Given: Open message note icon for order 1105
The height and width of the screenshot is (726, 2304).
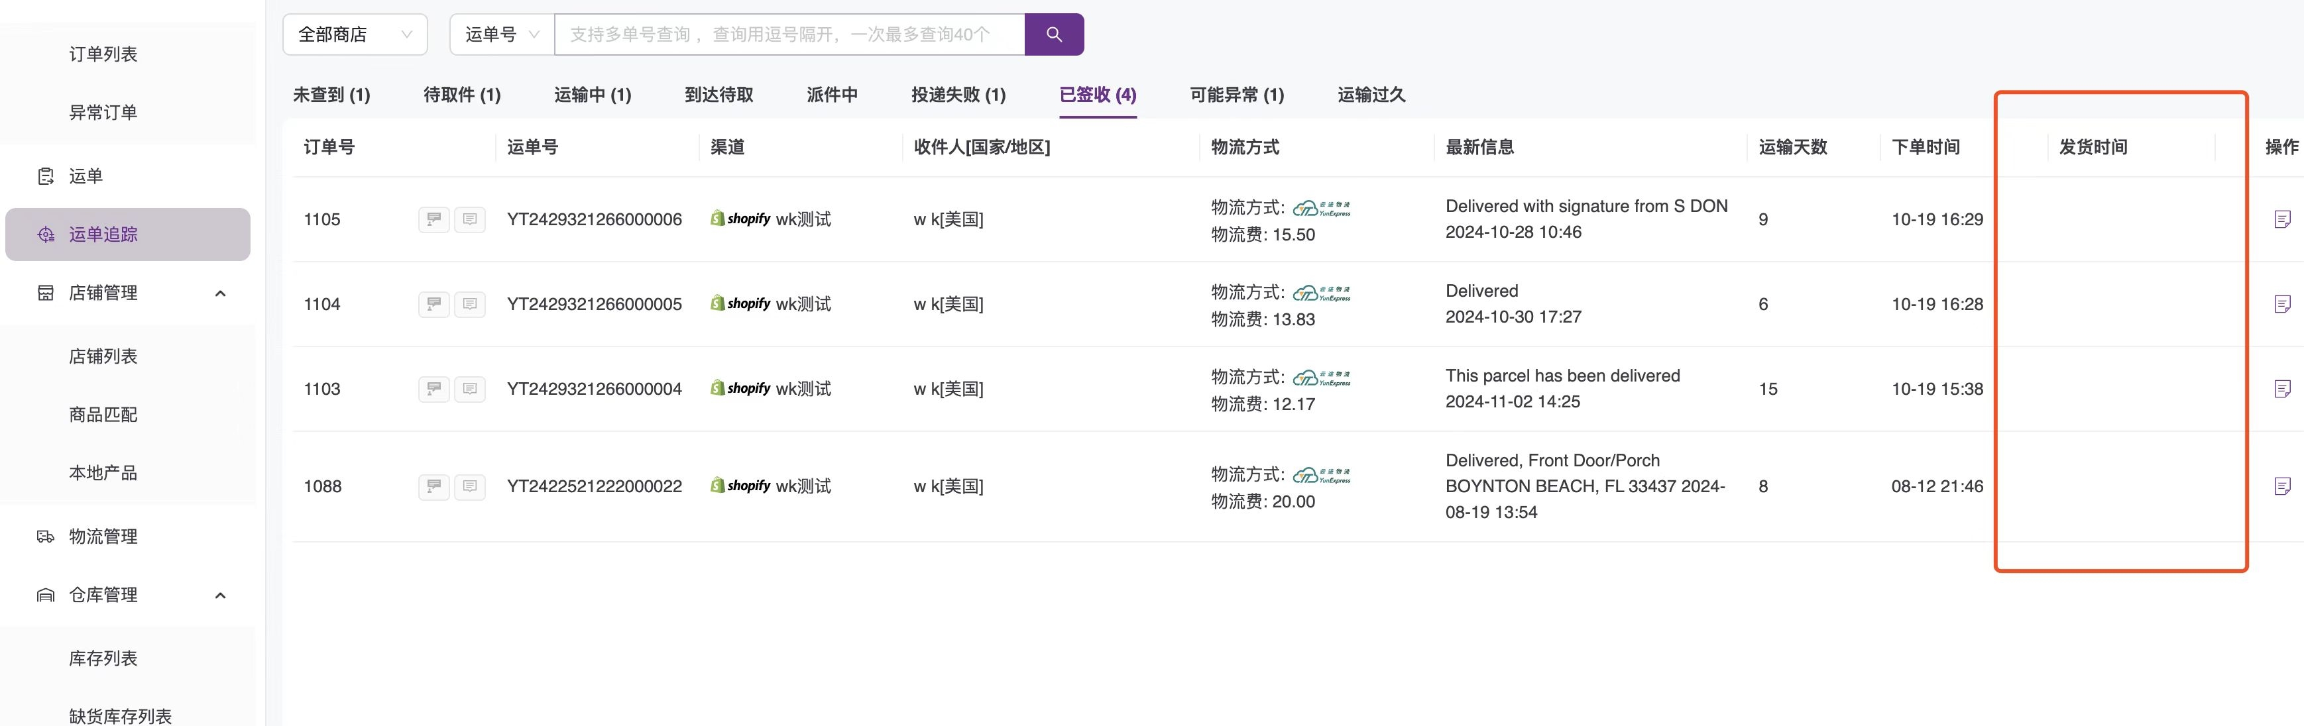Looking at the screenshot, I should click(x=469, y=219).
